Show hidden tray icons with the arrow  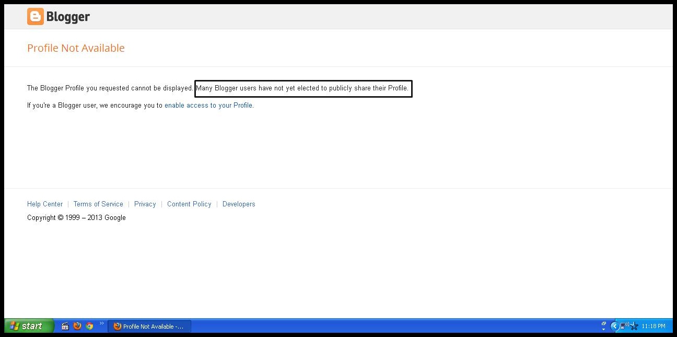(x=614, y=326)
